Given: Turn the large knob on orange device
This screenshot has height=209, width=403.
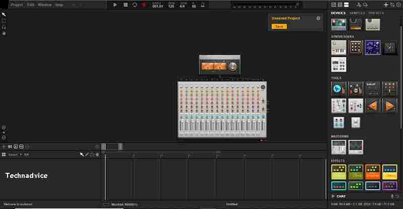Looking at the screenshot, I should [233, 66].
